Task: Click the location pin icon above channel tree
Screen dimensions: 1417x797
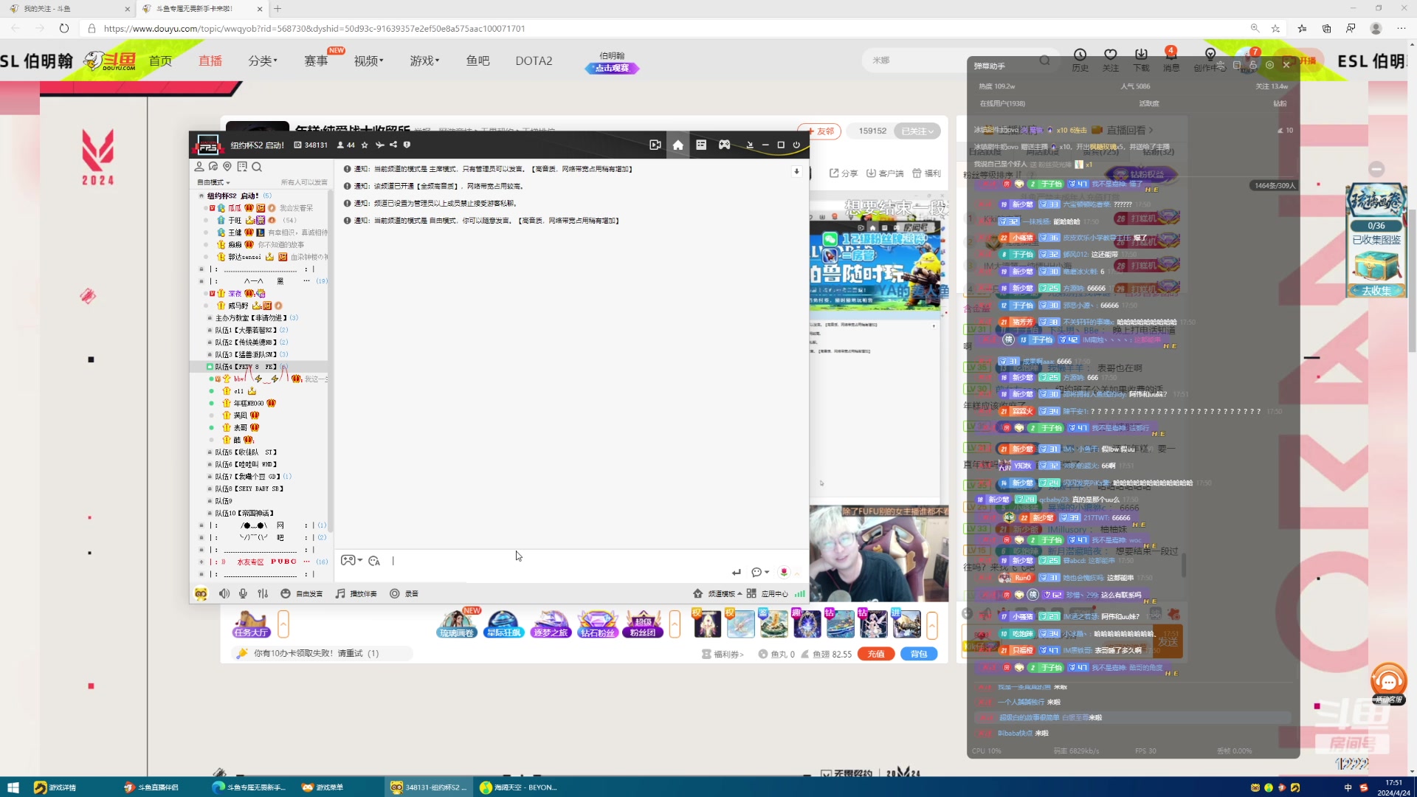Action: (x=227, y=167)
